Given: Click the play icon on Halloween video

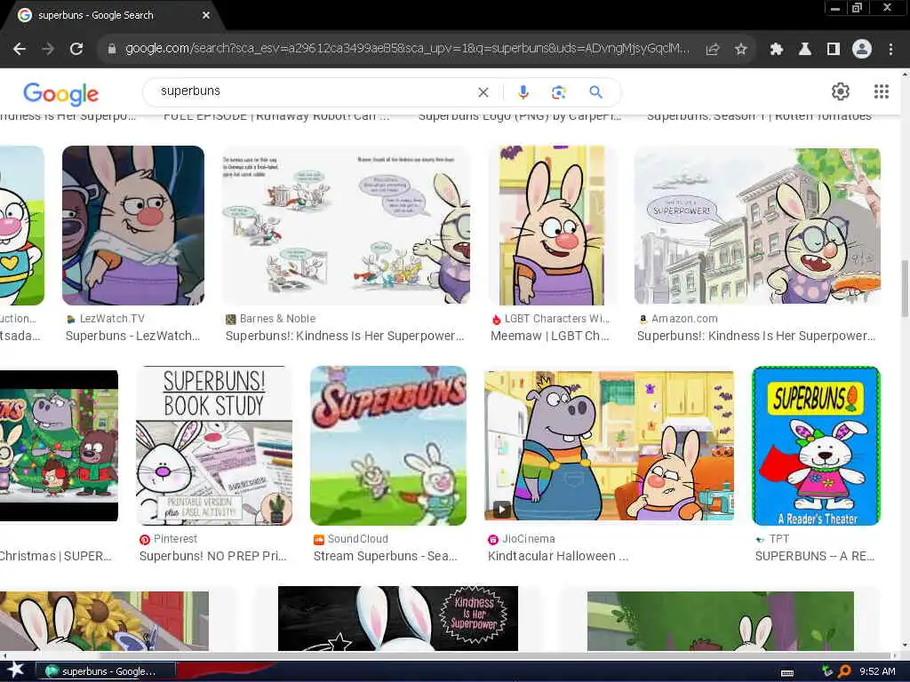Looking at the screenshot, I should tap(501, 510).
